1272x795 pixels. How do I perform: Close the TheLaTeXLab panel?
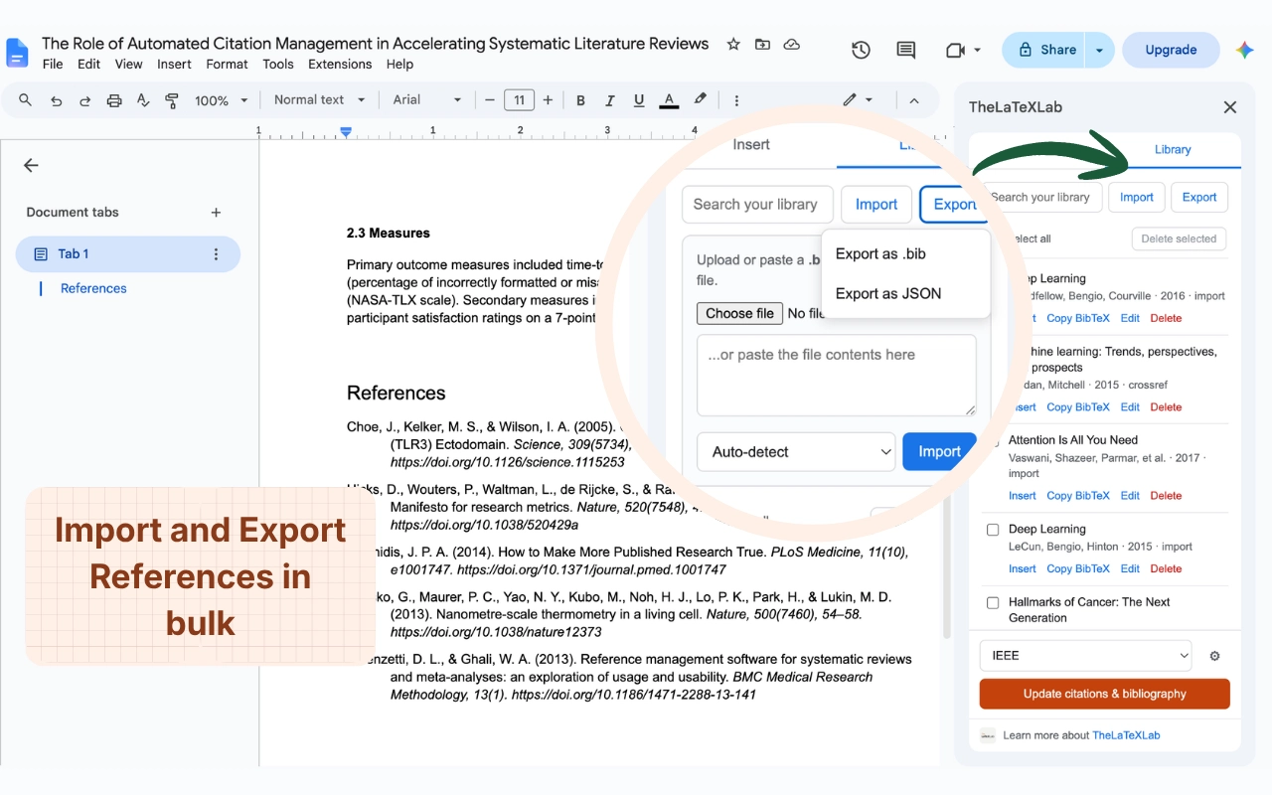pos(1229,107)
